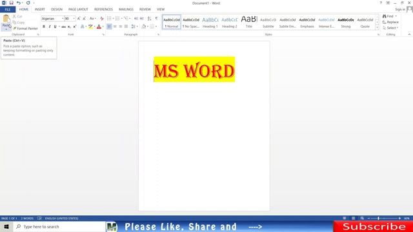Switch to the REVIEW tab
413x232 pixels.
pyautogui.click(x=145, y=10)
